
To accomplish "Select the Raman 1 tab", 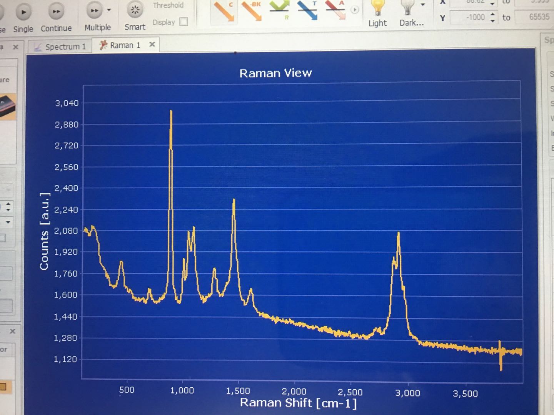I will (121, 45).
